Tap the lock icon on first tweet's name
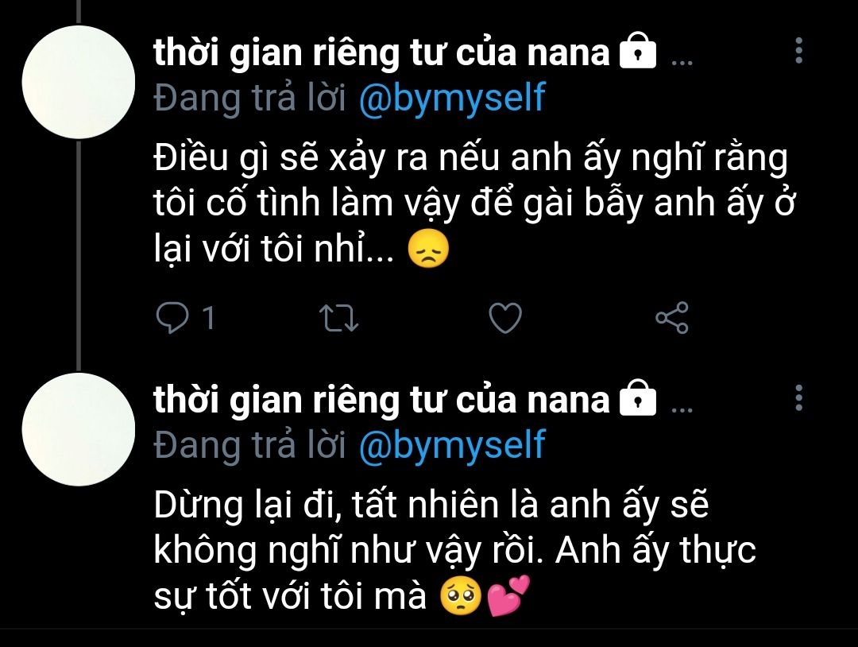 637,50
